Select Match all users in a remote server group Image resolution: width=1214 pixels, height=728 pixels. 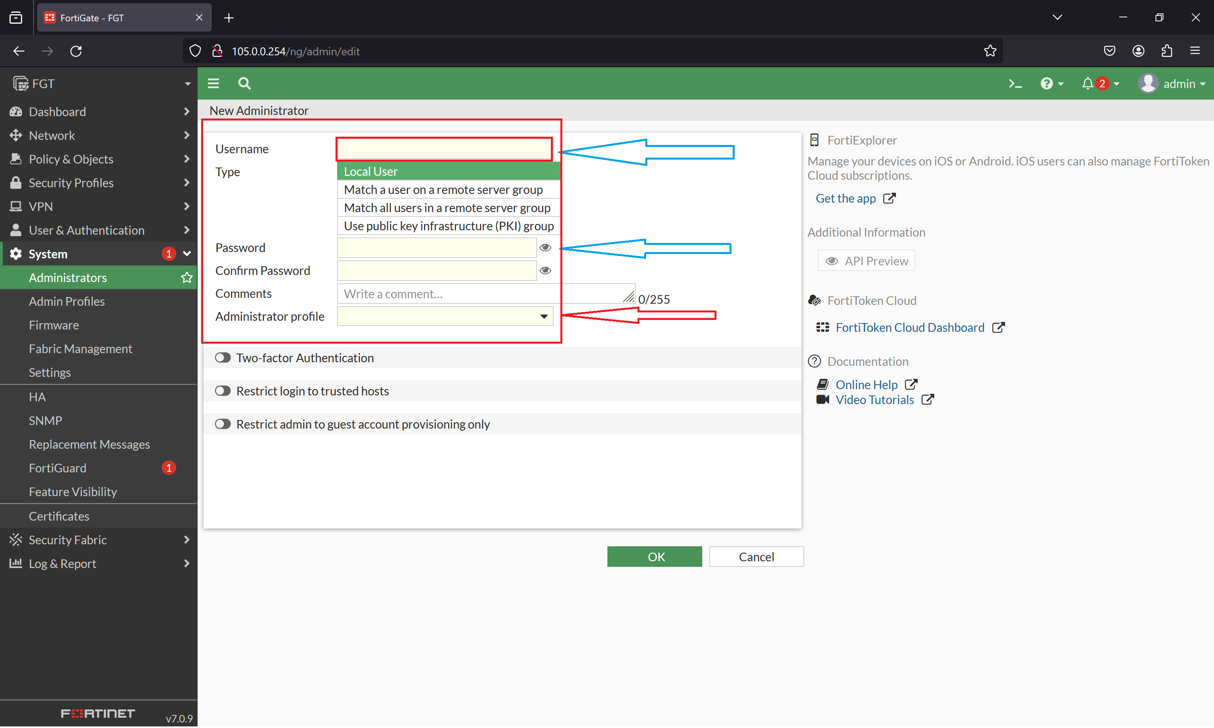pos(447,207)
